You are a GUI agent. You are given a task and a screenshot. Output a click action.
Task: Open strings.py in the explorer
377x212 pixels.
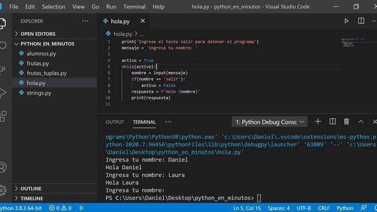55,93
